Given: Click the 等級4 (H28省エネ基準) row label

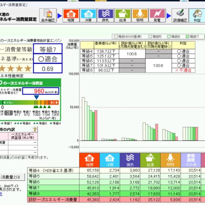Looking at the screenshot, I should 53,170.
